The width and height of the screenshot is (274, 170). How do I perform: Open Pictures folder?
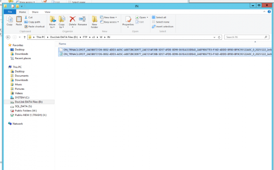tap(19, 89)
